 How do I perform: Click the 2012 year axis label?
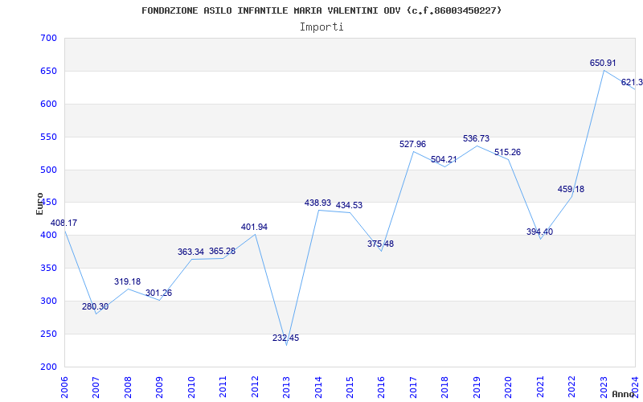coord(255,387)
